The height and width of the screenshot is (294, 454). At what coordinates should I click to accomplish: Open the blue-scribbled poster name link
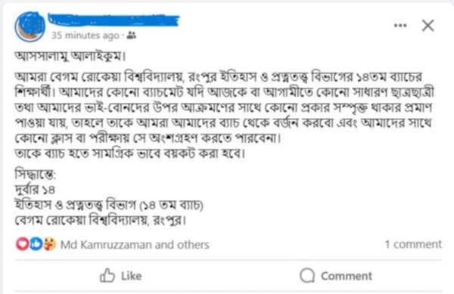tap(113, 20)
